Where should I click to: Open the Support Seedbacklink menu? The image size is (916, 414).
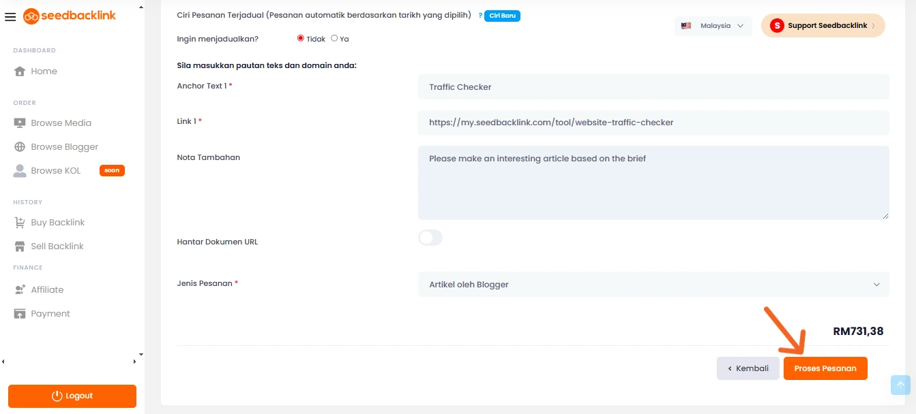pyautogui.click(x=823, y=26)
